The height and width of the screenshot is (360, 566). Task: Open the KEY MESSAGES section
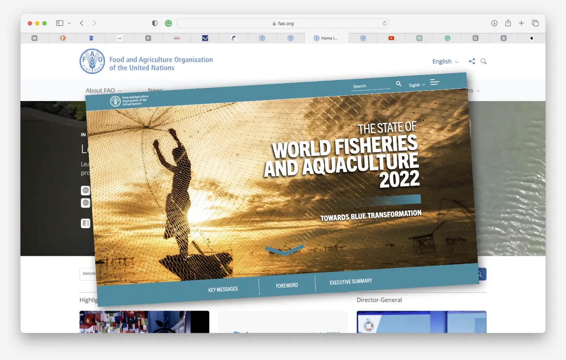tap(223, 289)
